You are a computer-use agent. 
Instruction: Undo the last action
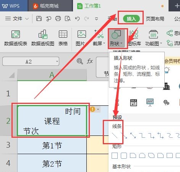[x=77, y=19]
